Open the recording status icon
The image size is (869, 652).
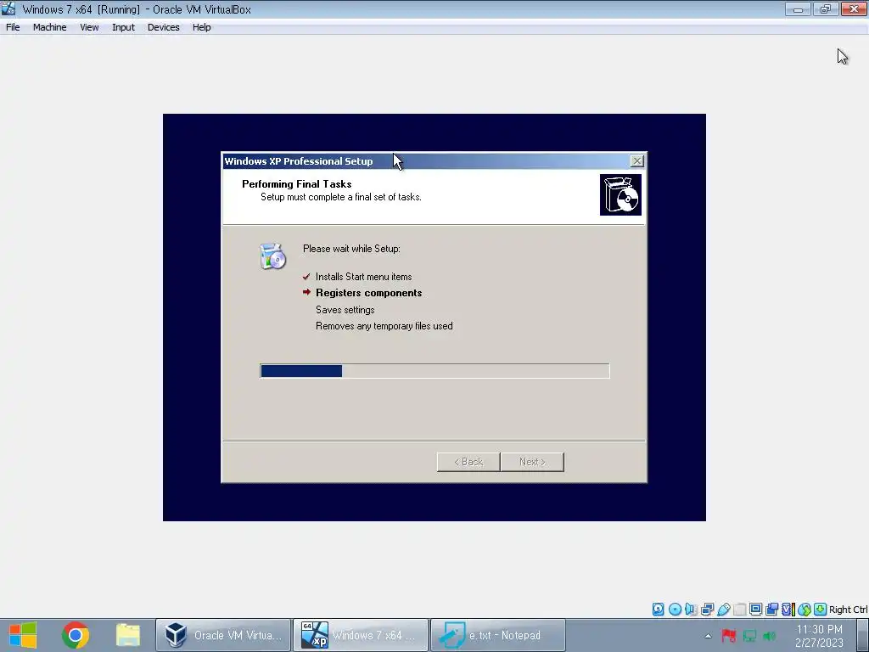pos(771,610)
